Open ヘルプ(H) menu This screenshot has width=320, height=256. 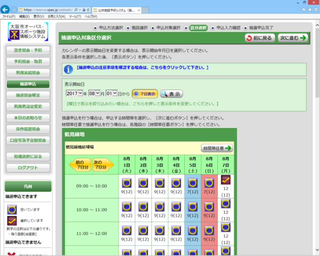click(x=91, y=16)
